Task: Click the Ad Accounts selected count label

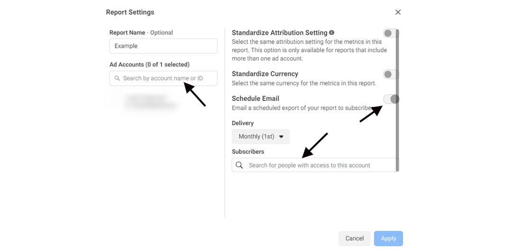Action: (149, 65)
